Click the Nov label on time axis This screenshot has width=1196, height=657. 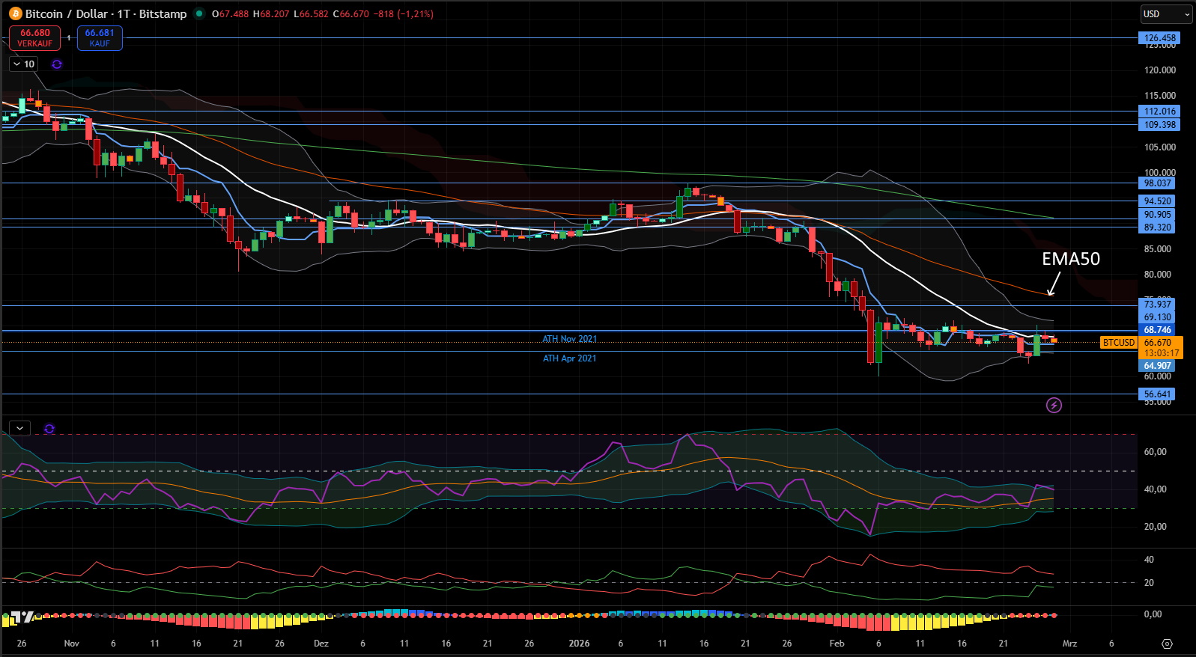pos(72,644)
